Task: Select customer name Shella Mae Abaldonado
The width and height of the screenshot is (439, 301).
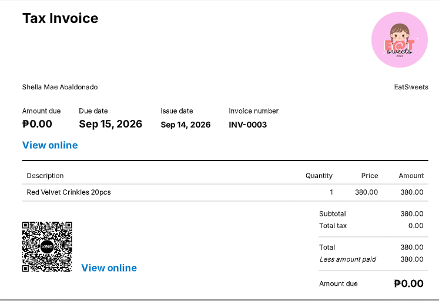Action: click(x=60, y=87)
